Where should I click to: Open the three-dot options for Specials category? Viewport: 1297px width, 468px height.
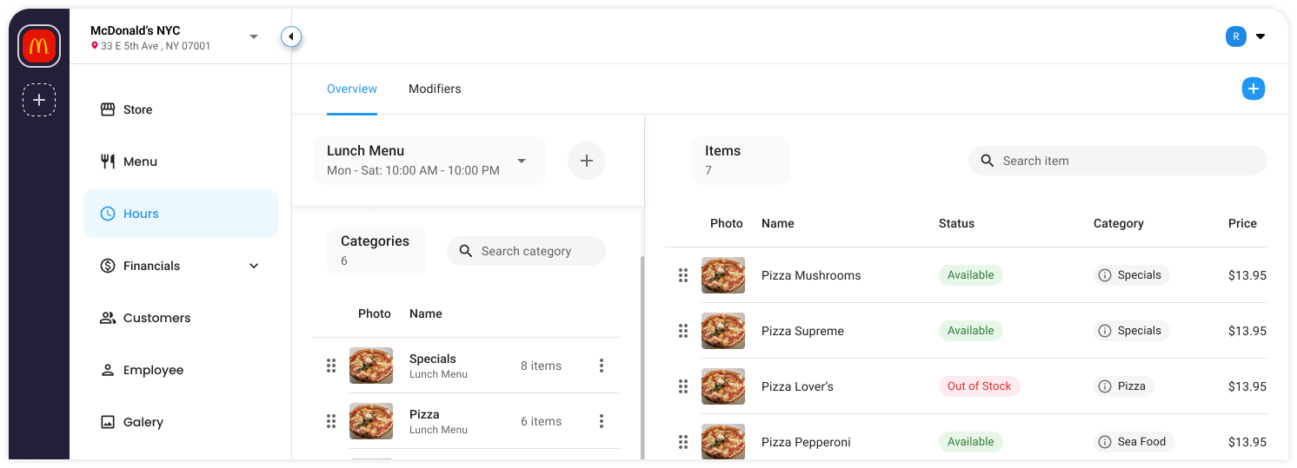coord(601,366)
